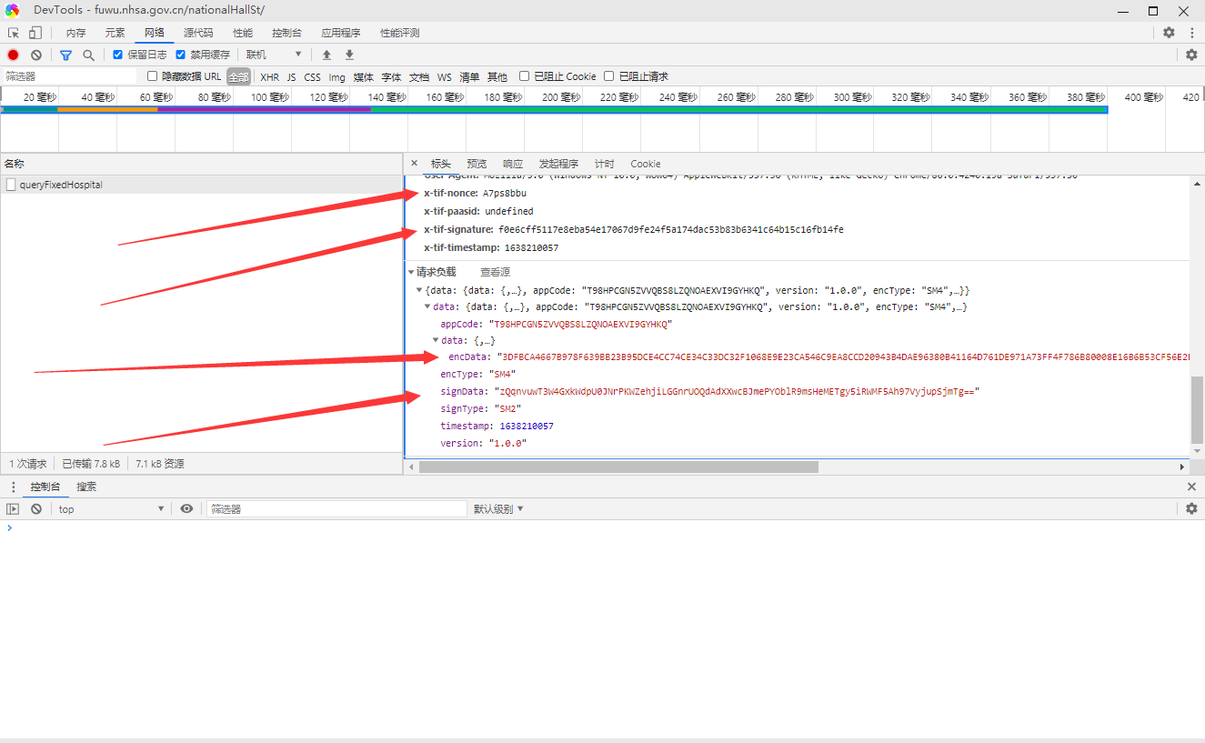Close the console drawer
The image size is (1205, 743).
point(1191,487)
